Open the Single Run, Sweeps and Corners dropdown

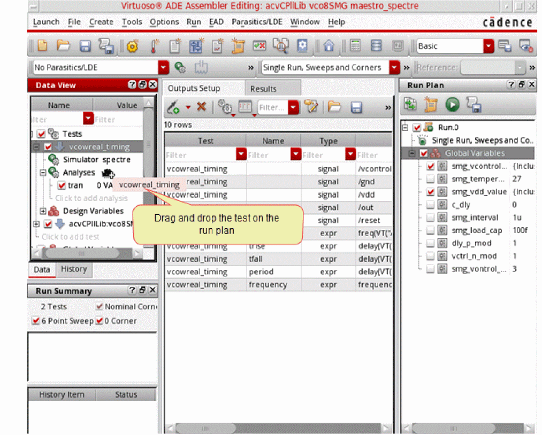point(394,68)
